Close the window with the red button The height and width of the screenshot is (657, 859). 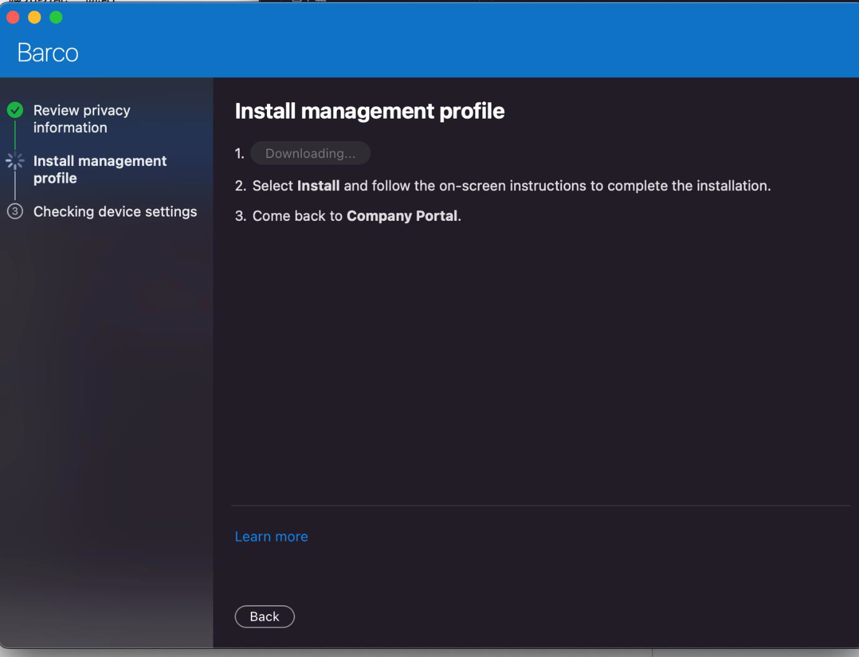click(x=13, y=17)
